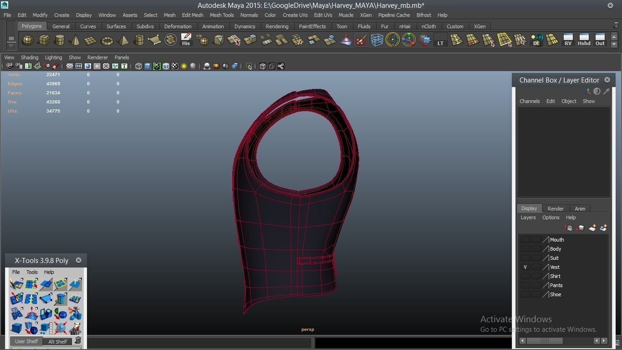The image size is (622, 350).
Task: Open the Pipeline Cache menu
Action: (x=394, y=15)
